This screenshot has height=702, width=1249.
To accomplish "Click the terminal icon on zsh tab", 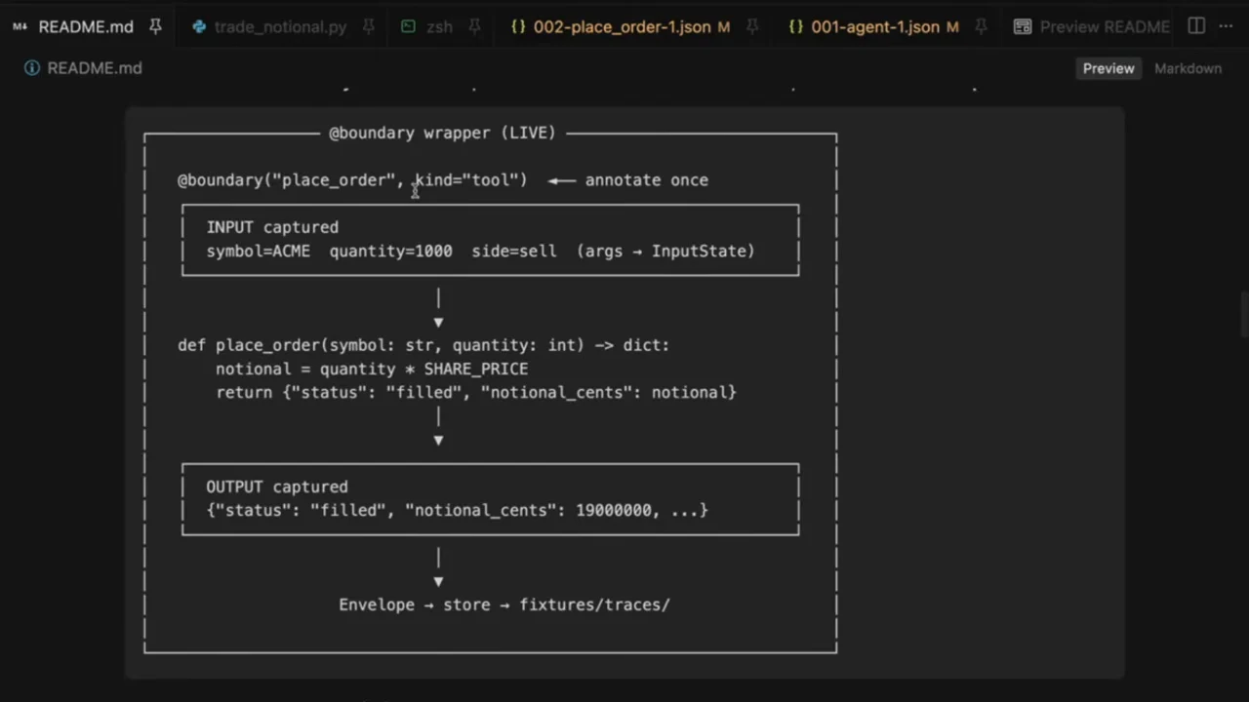I will pos(408,26).
